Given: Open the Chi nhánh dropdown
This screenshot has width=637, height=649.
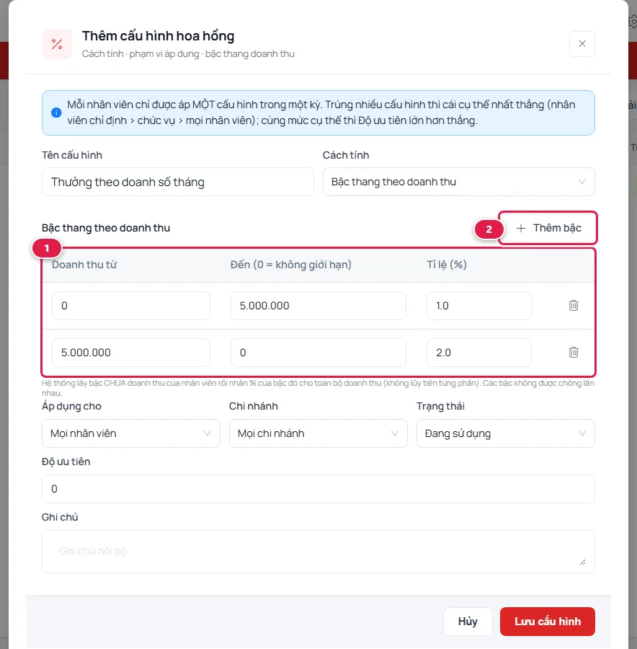Looking at the screenshot, I should [318, 433].
